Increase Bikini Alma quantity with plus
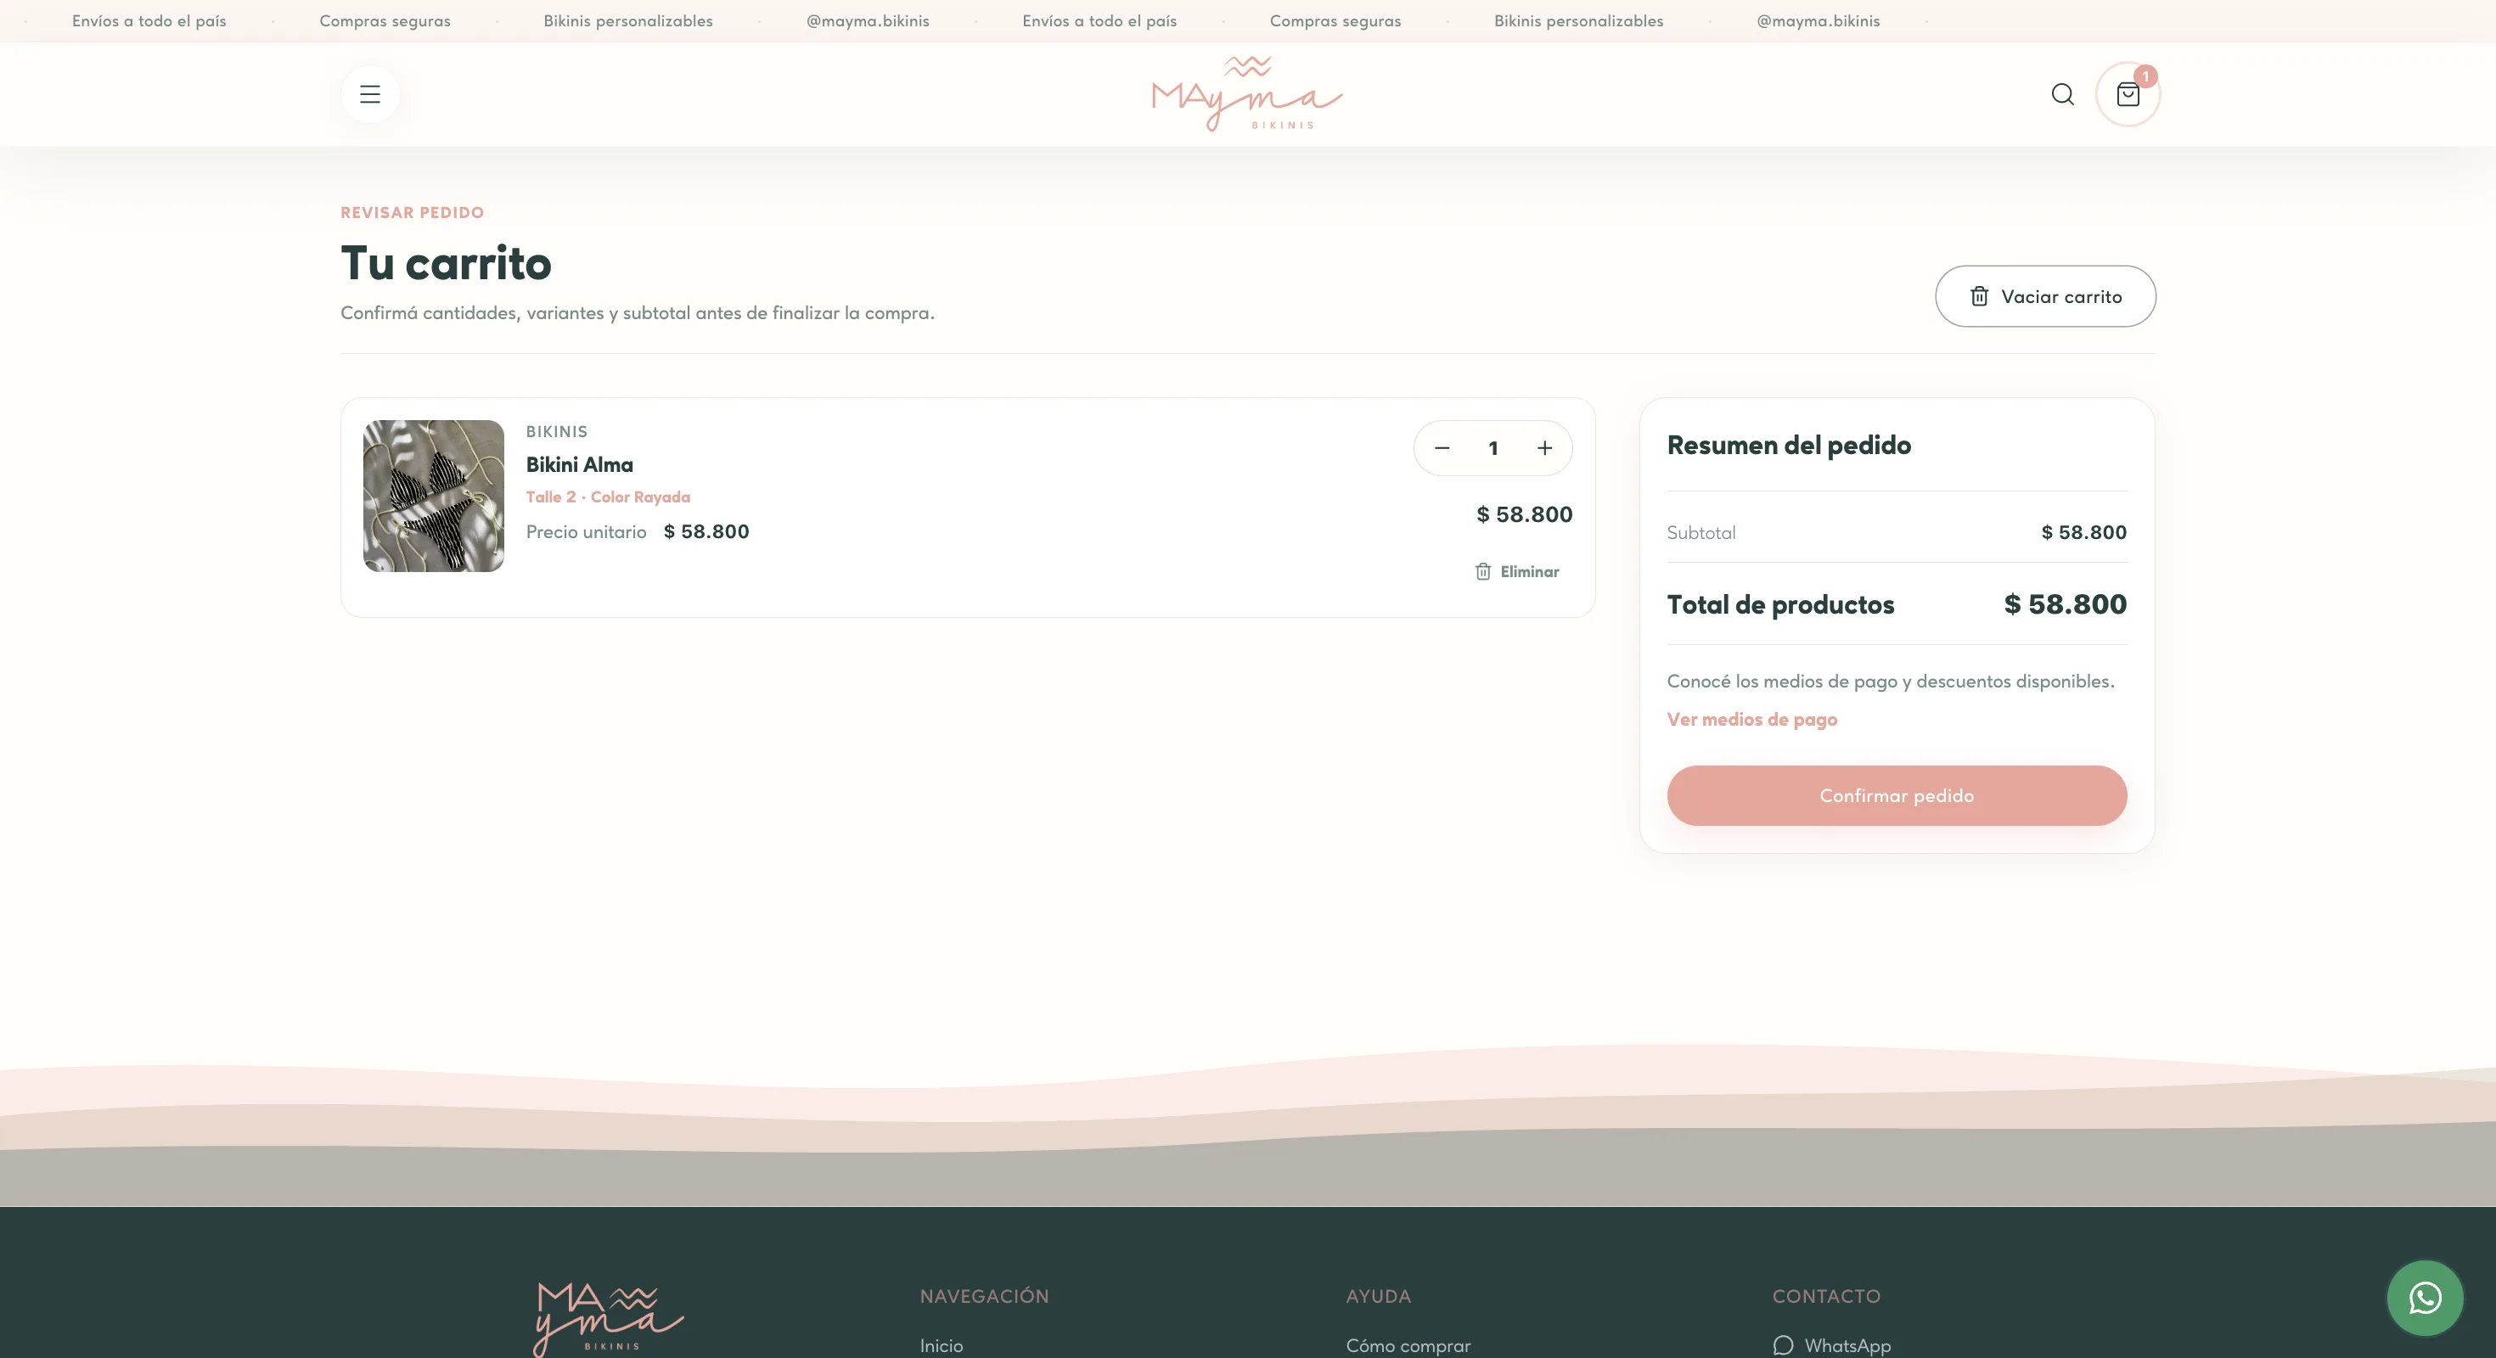 coord(1544,447)
